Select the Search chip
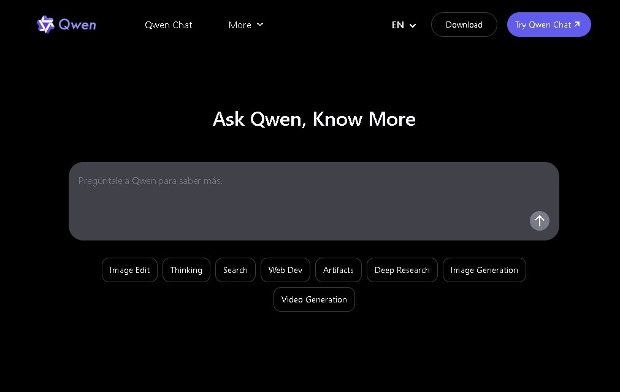The image size is (620, 392). click(235, 270)
